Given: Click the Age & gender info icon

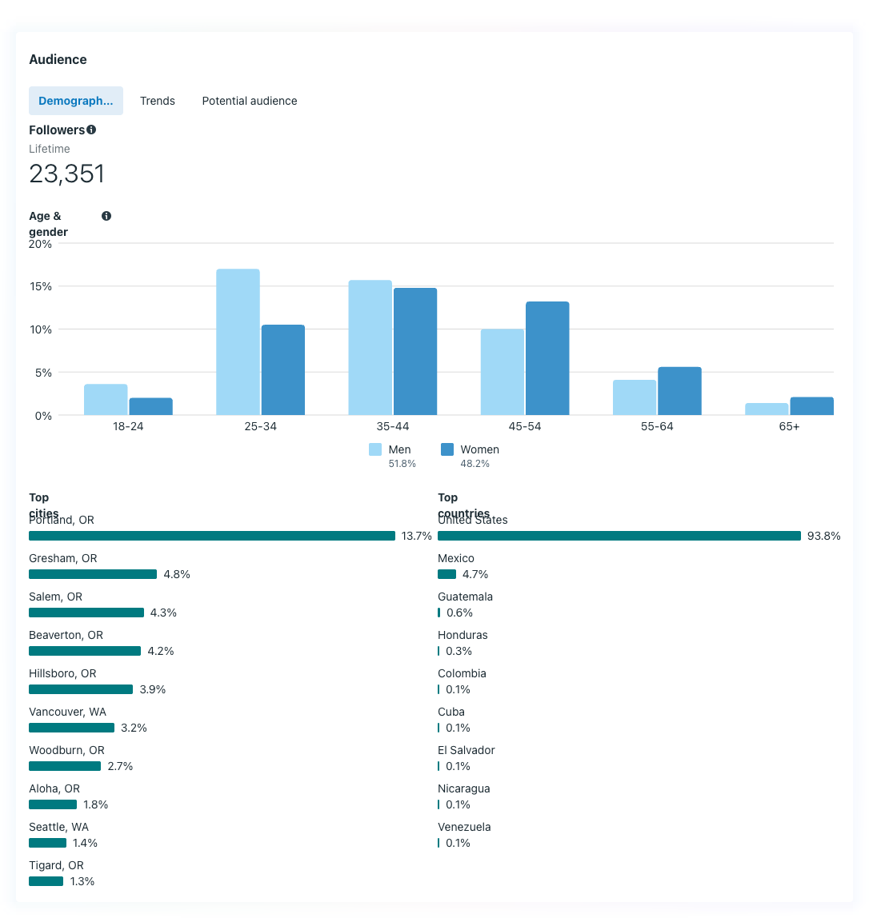Looking at the screenshot, I should [106, 216].
